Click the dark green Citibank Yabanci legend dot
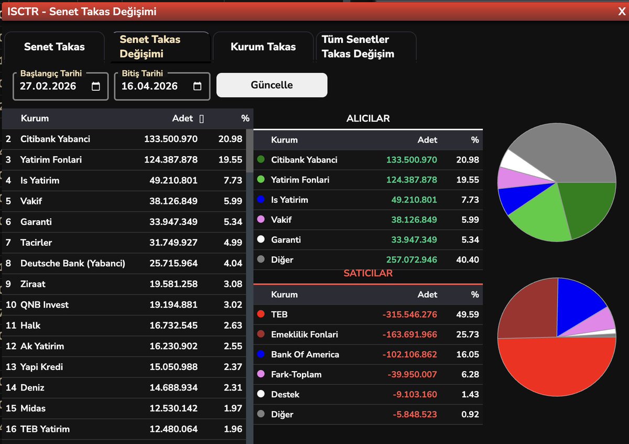 click(261, 160)
